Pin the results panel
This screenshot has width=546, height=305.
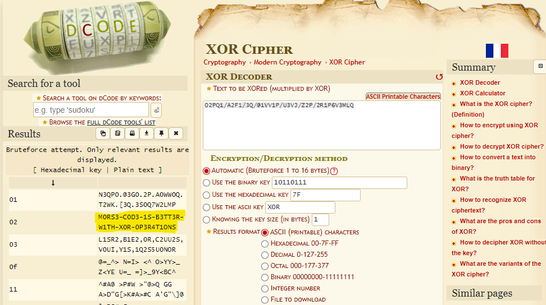tap(161, 133)
